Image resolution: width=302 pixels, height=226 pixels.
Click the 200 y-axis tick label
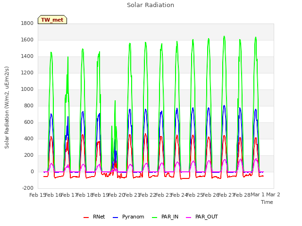(x=29, y=155)
